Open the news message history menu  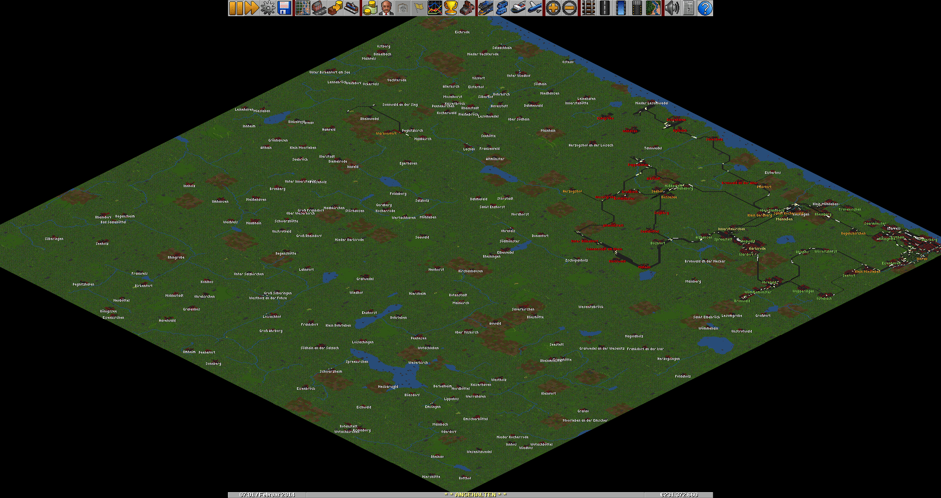[x=688, y=8]
